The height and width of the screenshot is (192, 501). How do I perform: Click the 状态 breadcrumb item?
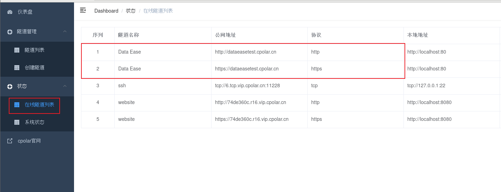(x=131, y=11)
